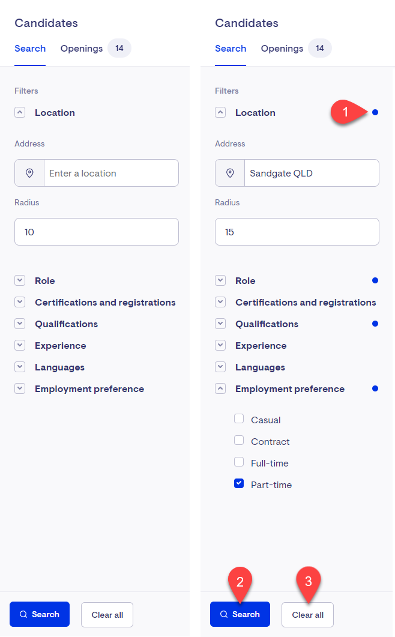The height and width of the screenshot is (637, 395).
Task: Click the blue dot indicator next to Location
Action: point(375,112)
